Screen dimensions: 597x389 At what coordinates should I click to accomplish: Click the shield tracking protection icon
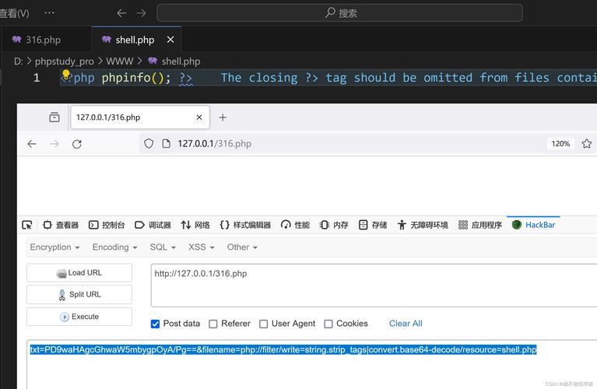(149, 143)
